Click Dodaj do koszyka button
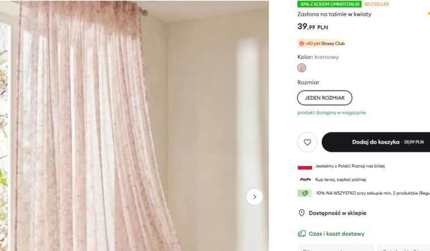Screen dimensions: 430x251 coord(376,142)
